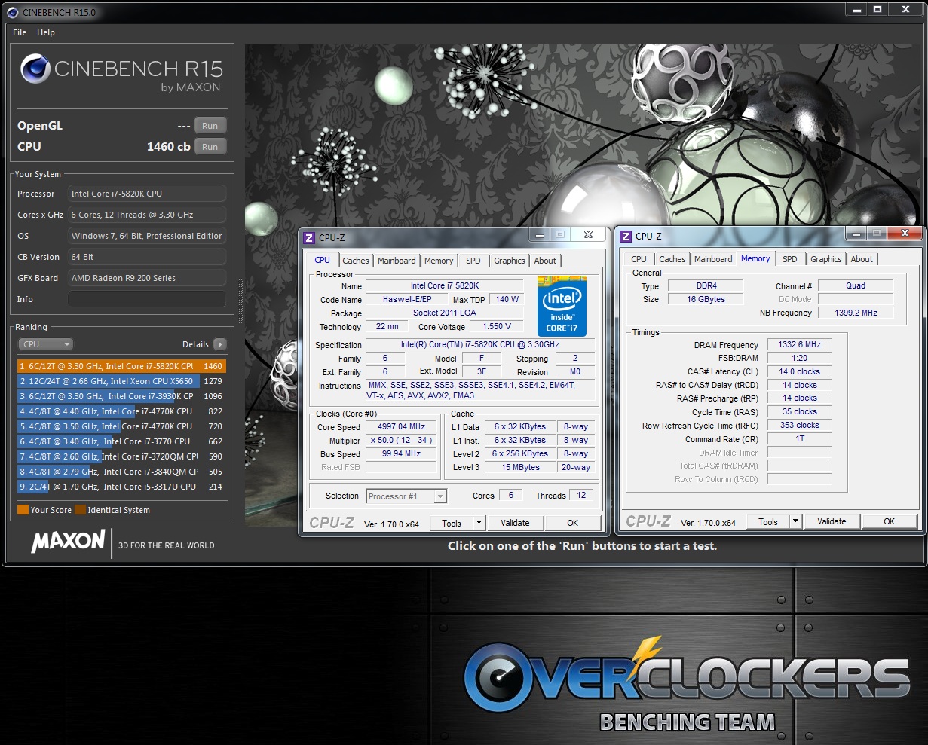
Task: Select ranking row Intel Core i5-3317U
Action: click(121, 487)
